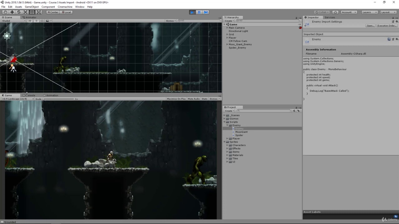Viewport: 399px width, 224px height.
Task: Click the Play button
Action: pyautogui.click(x=192, y=12)
